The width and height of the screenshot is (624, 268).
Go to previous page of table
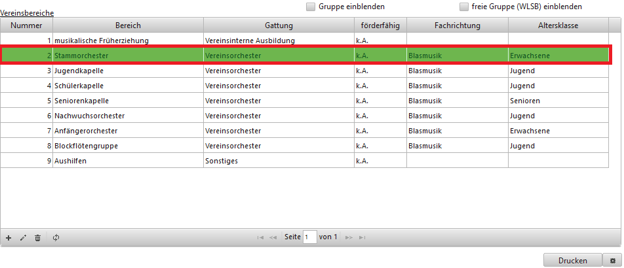[x=273, y=237]
